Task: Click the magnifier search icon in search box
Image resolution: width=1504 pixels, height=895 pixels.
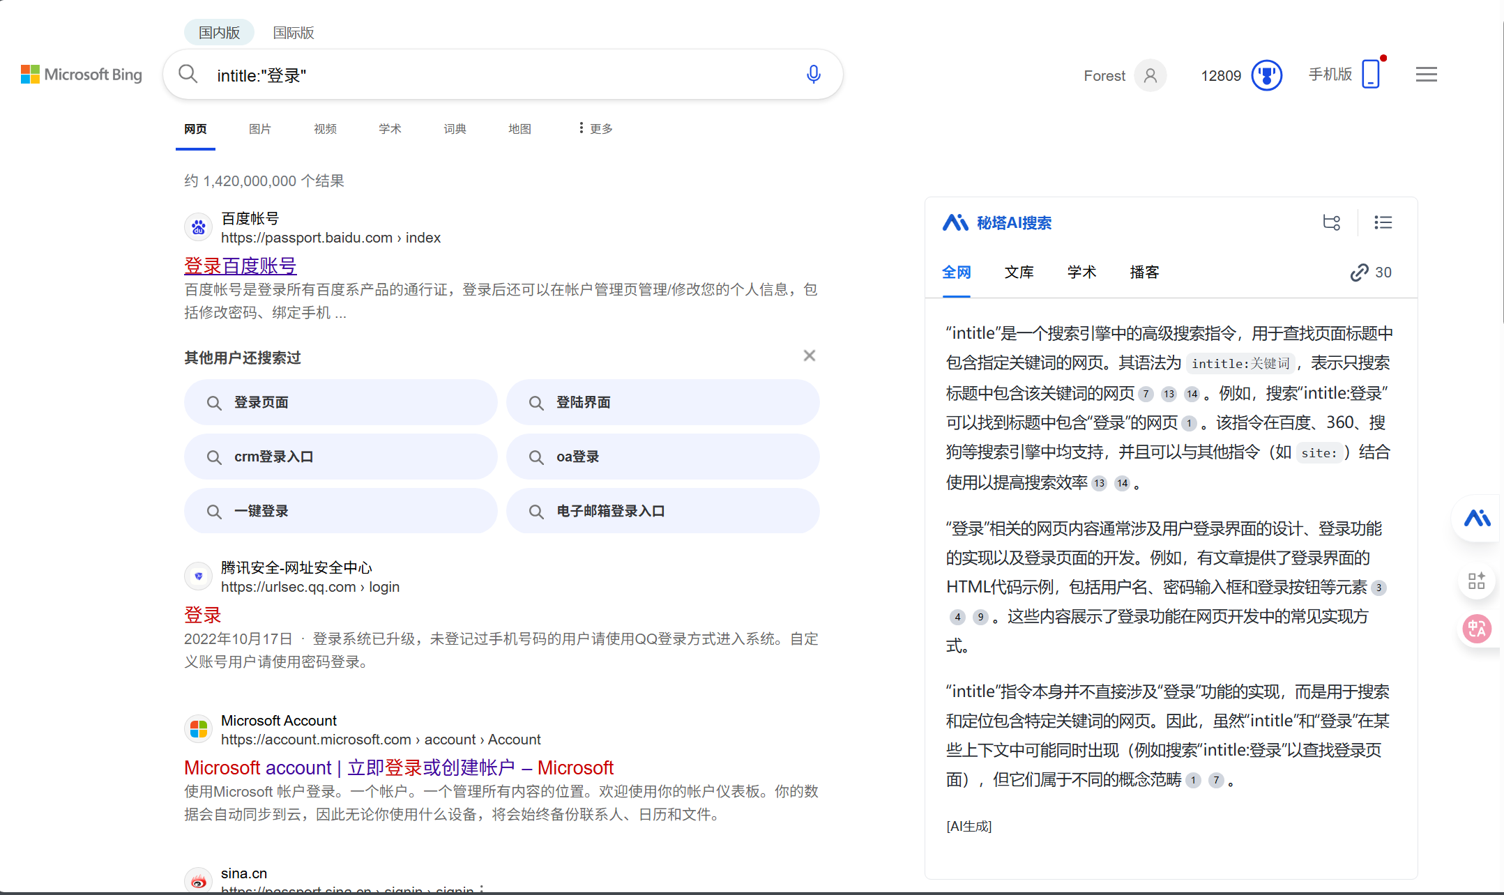Action: click(x=188, y=74)
